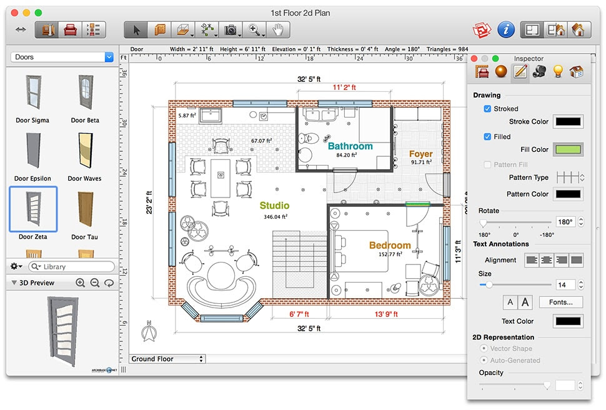
Task: Show the project tree icon
Action: 94,30
